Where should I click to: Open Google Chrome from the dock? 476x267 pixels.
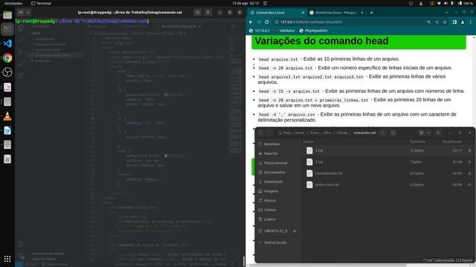[x=7, y=58]
